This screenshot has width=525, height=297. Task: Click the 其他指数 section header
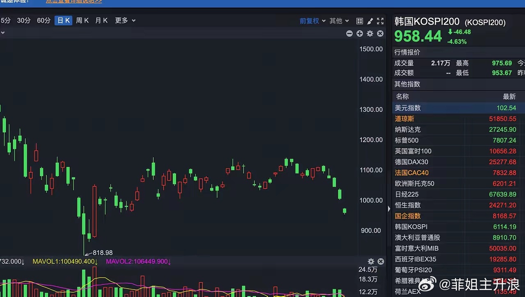coord(407,84)
